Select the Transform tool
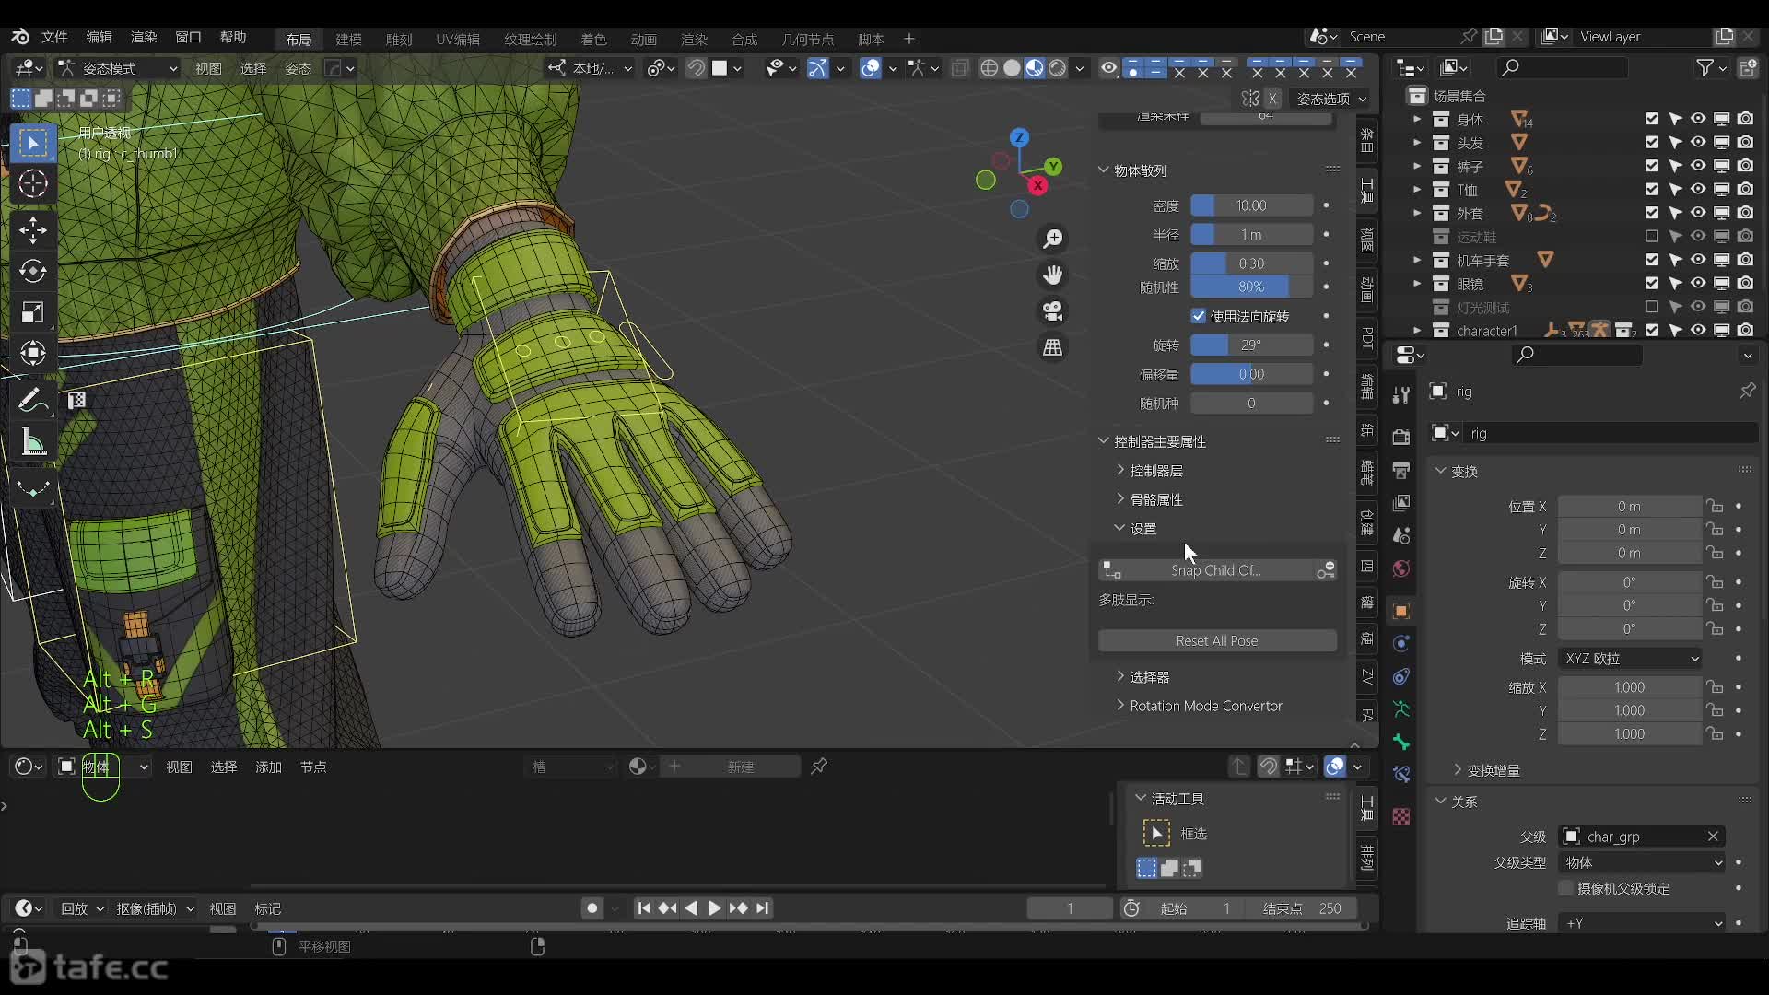This screenshot has width=1769, height=995. [x=33, y=353]
